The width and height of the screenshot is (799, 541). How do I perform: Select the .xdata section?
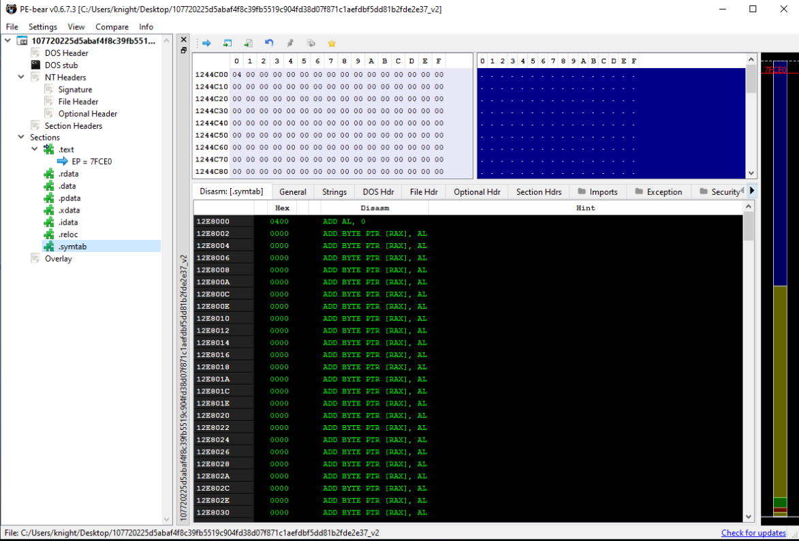pyautogui.click(x=69, y=210)
